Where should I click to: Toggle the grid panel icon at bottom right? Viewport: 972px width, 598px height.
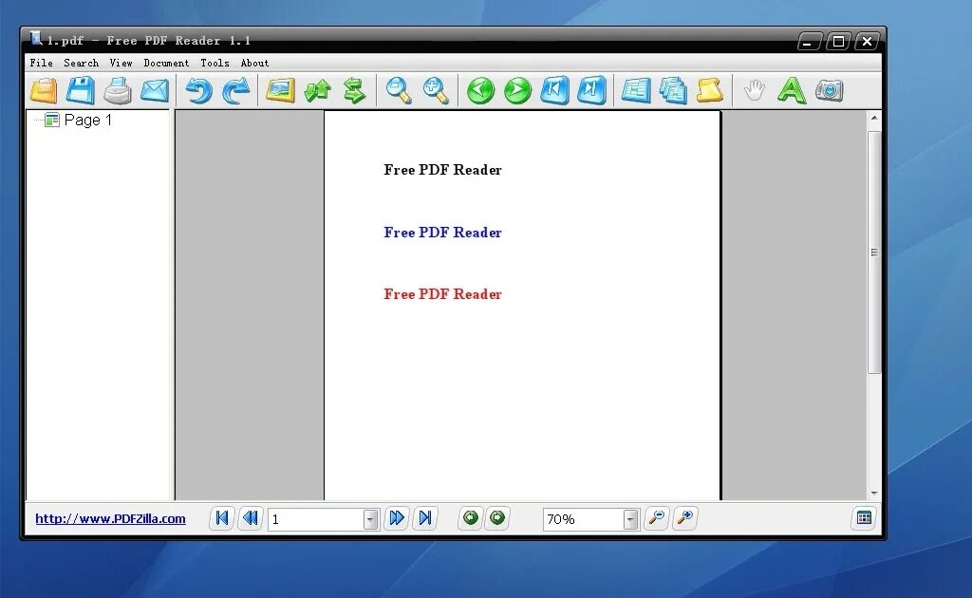864,517
